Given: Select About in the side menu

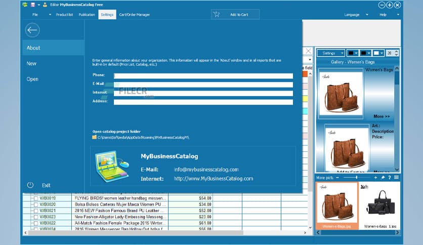Looking at the screenshot, I should pos(54,48).
